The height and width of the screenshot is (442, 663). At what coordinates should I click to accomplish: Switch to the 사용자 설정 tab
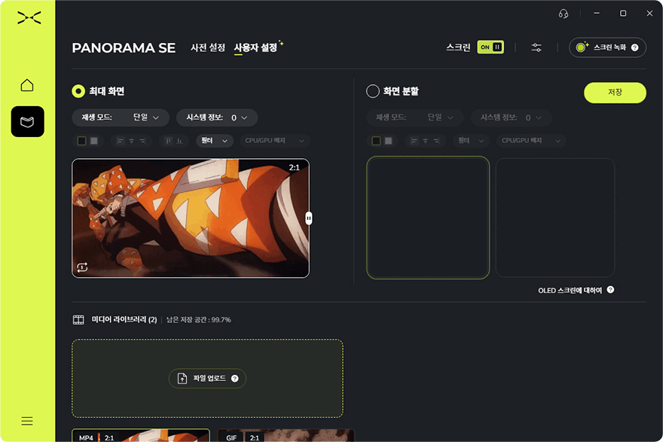(255, 47)
